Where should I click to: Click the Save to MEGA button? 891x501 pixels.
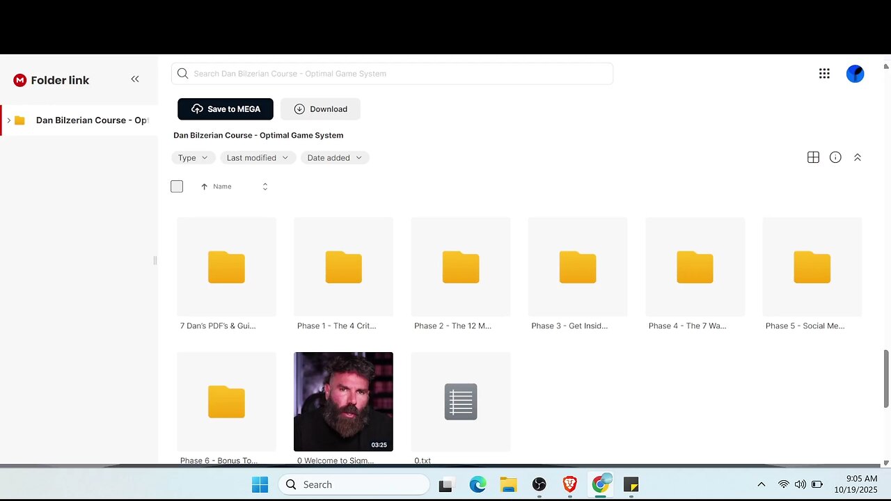pyautogui.click(x=226, y=109)
